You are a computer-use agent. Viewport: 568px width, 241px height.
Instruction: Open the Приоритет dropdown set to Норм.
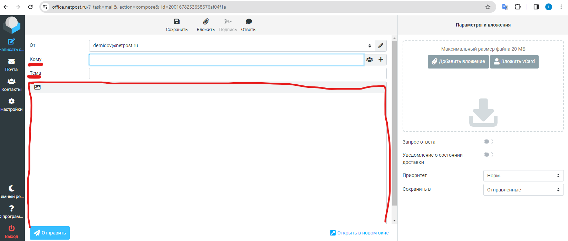point(523,176)
